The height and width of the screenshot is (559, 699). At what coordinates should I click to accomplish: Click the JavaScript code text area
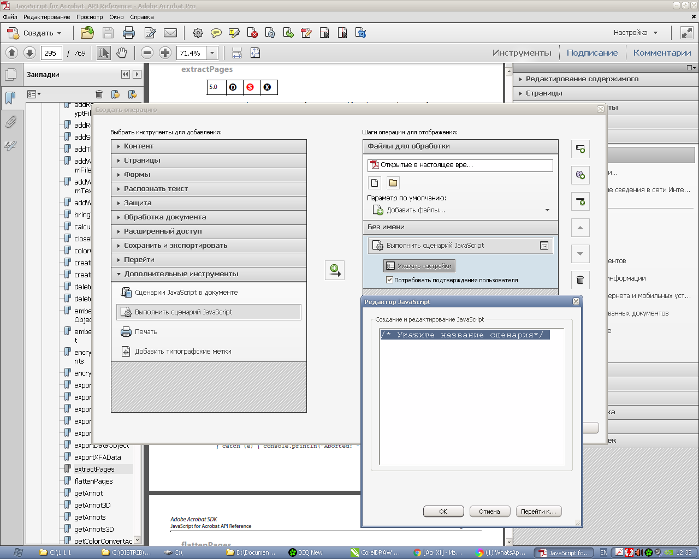[x=471, y=399]
